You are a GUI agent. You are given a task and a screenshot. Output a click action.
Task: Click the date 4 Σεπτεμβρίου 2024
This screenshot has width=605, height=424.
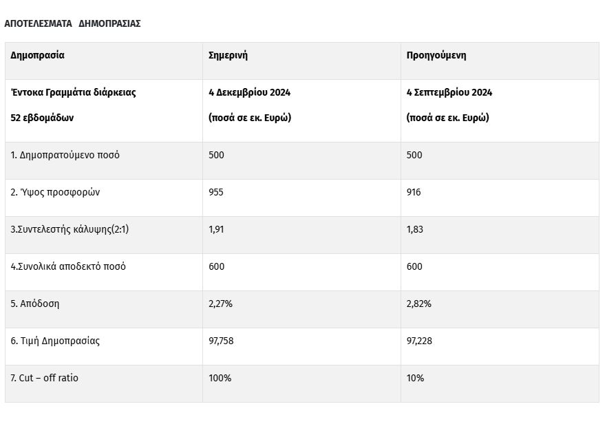449,92
